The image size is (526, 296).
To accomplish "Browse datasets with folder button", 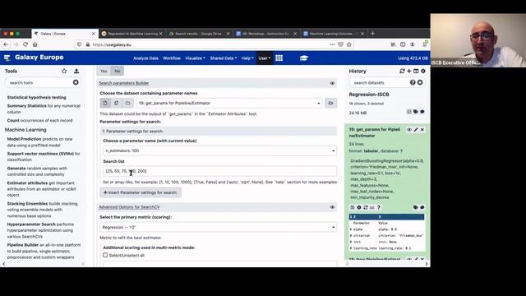I will (x=330, y=103).
